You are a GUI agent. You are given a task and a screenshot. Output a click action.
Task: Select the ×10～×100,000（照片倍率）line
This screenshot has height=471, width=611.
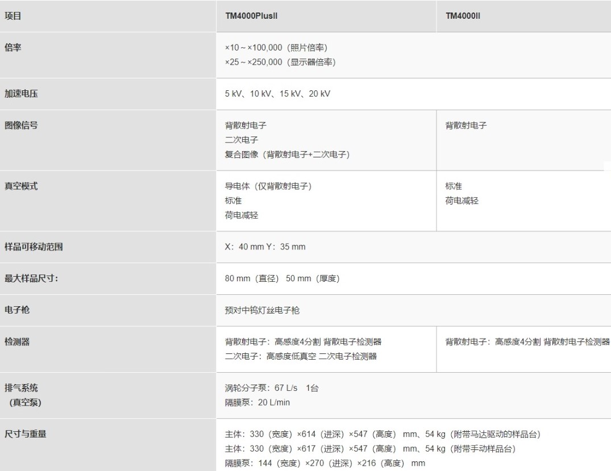coord(276,48)
